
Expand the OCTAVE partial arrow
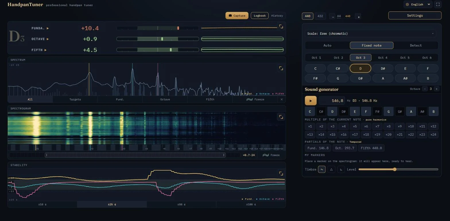(x=48, y=39)
